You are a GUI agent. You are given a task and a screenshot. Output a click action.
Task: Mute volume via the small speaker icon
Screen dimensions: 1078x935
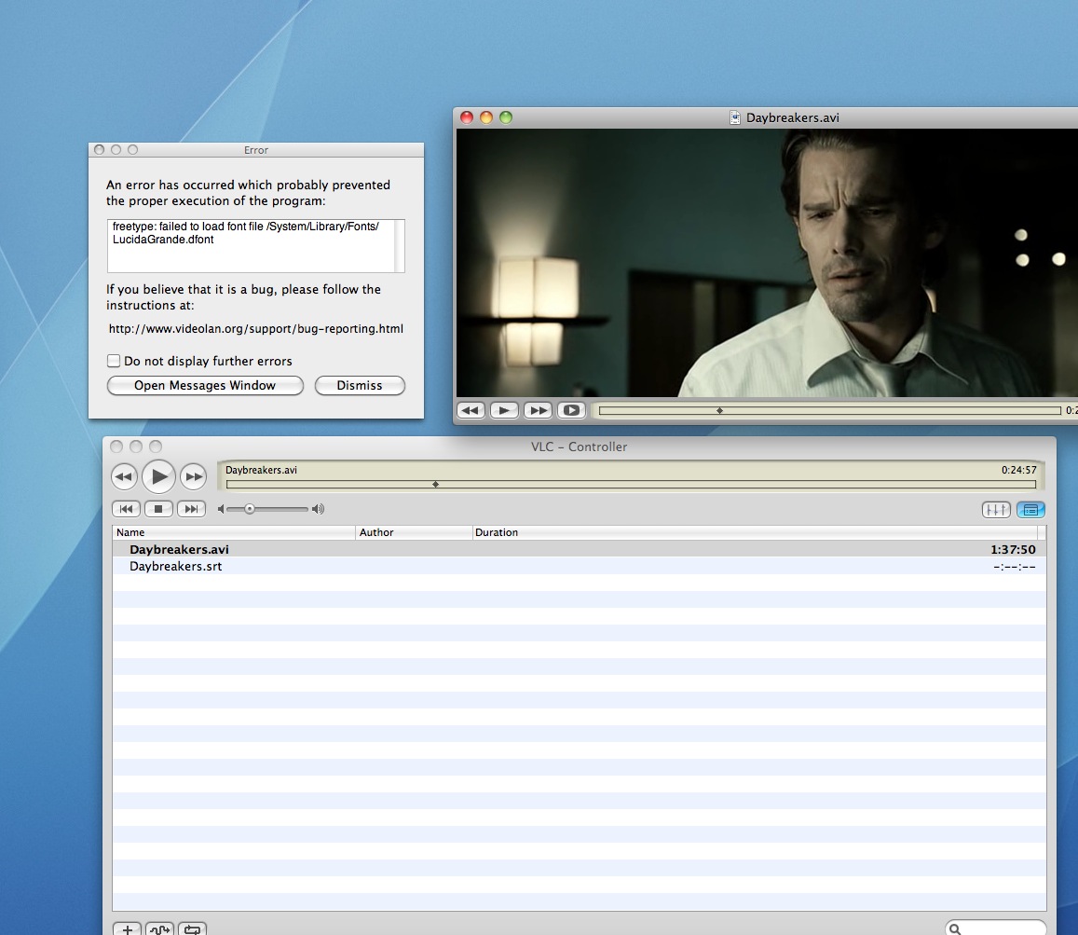tap(221, 509)
